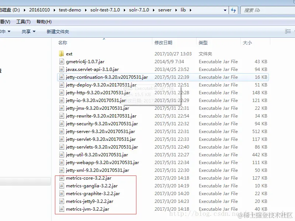Image resolution: width=295 pixels, height=221 pixels.
Task: Sort by the 修改日期 column header
Action: [163, 43]
